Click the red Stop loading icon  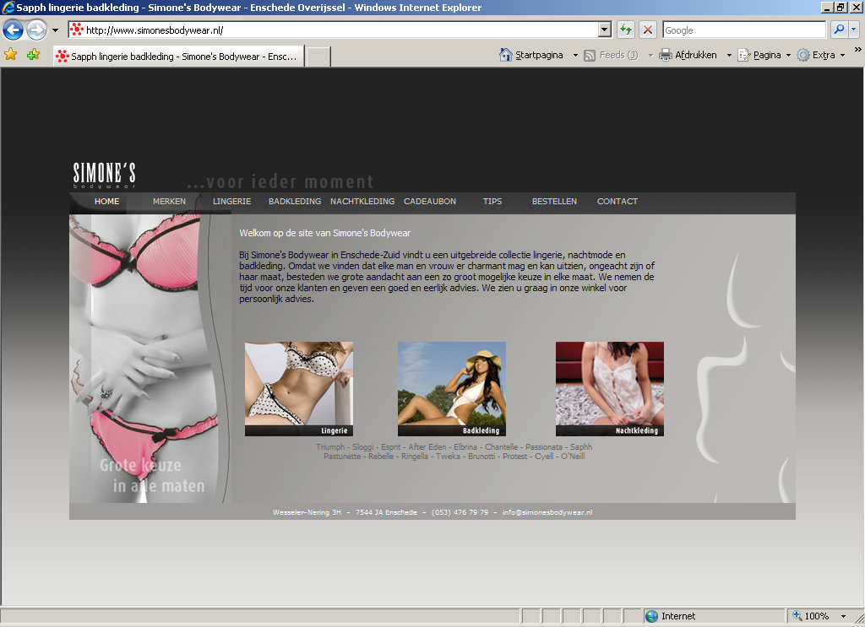(x=648, y=30)
